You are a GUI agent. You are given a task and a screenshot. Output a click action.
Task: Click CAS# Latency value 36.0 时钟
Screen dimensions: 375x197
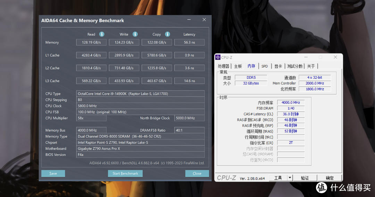coord(291,114)
